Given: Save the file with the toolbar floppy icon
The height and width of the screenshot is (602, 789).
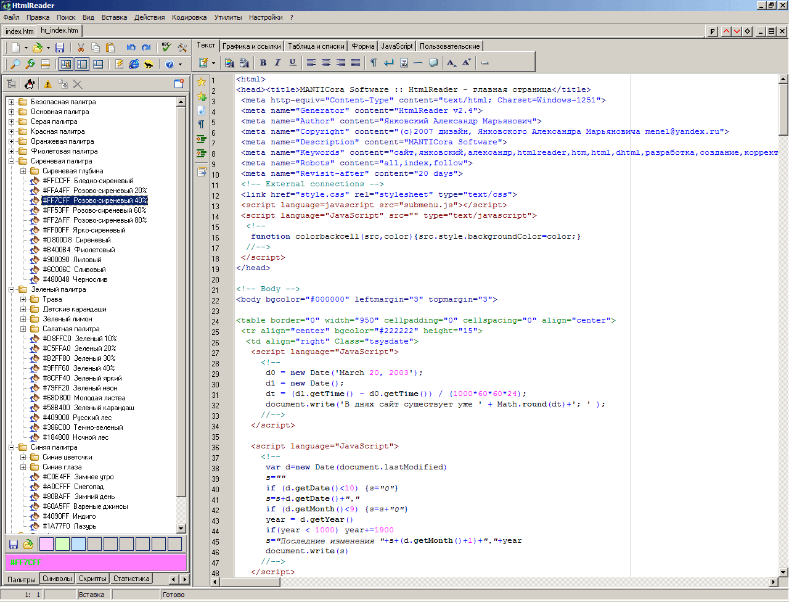Looking at the screenshot, I should 60,47.
